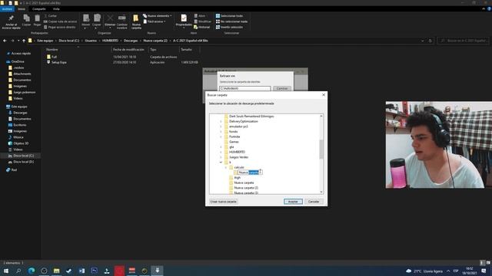Click the extraction path field C:\Autodesk
492x276 pixels.
[x=244, y=89]
